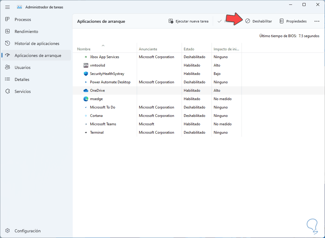This screenshot has height=238, width=325.
Task: Go to Historial de aplicaciones
Action: pos(37,43)
